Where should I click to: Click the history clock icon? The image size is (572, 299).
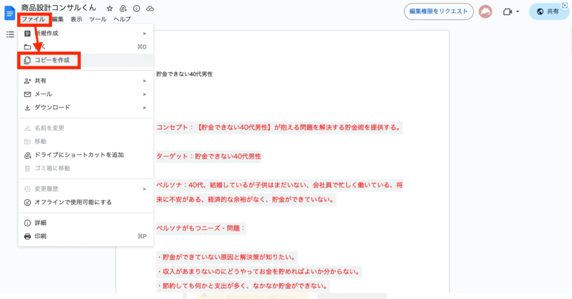click(x=27, y=189)
